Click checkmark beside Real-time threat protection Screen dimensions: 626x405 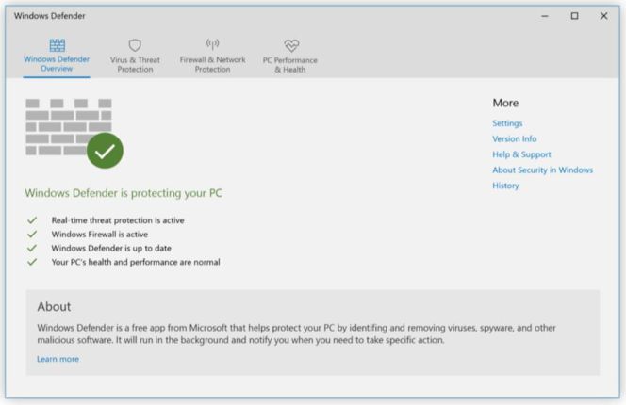tap(32, 220)
